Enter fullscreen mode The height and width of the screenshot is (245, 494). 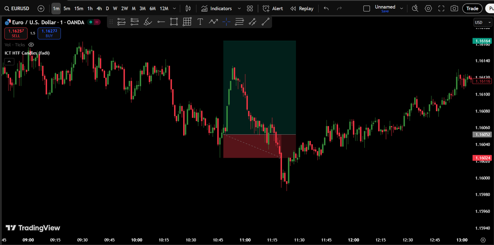[x=441, y=8]
